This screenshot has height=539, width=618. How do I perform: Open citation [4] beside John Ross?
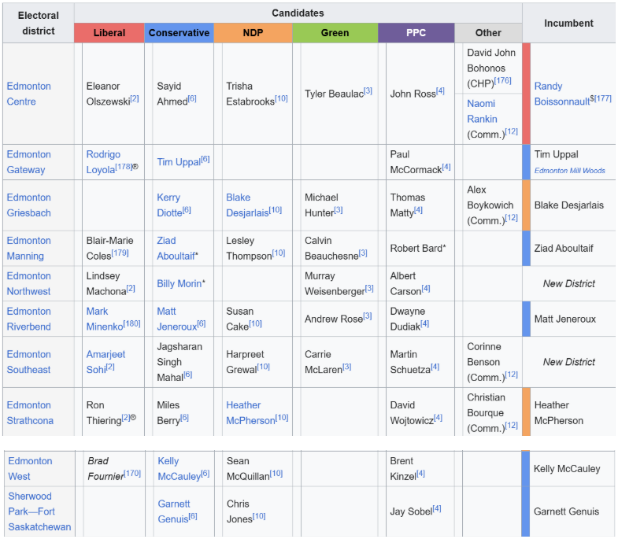click(440, 90)
